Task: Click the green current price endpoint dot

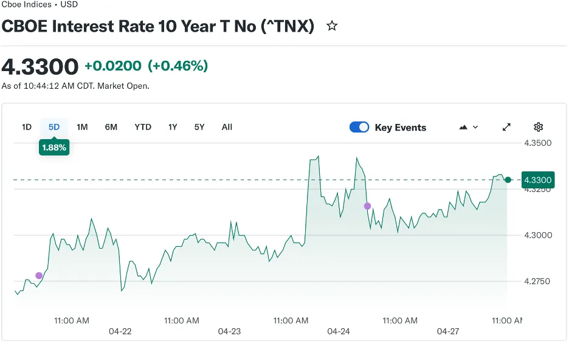Action: click(x=508, y=180)
